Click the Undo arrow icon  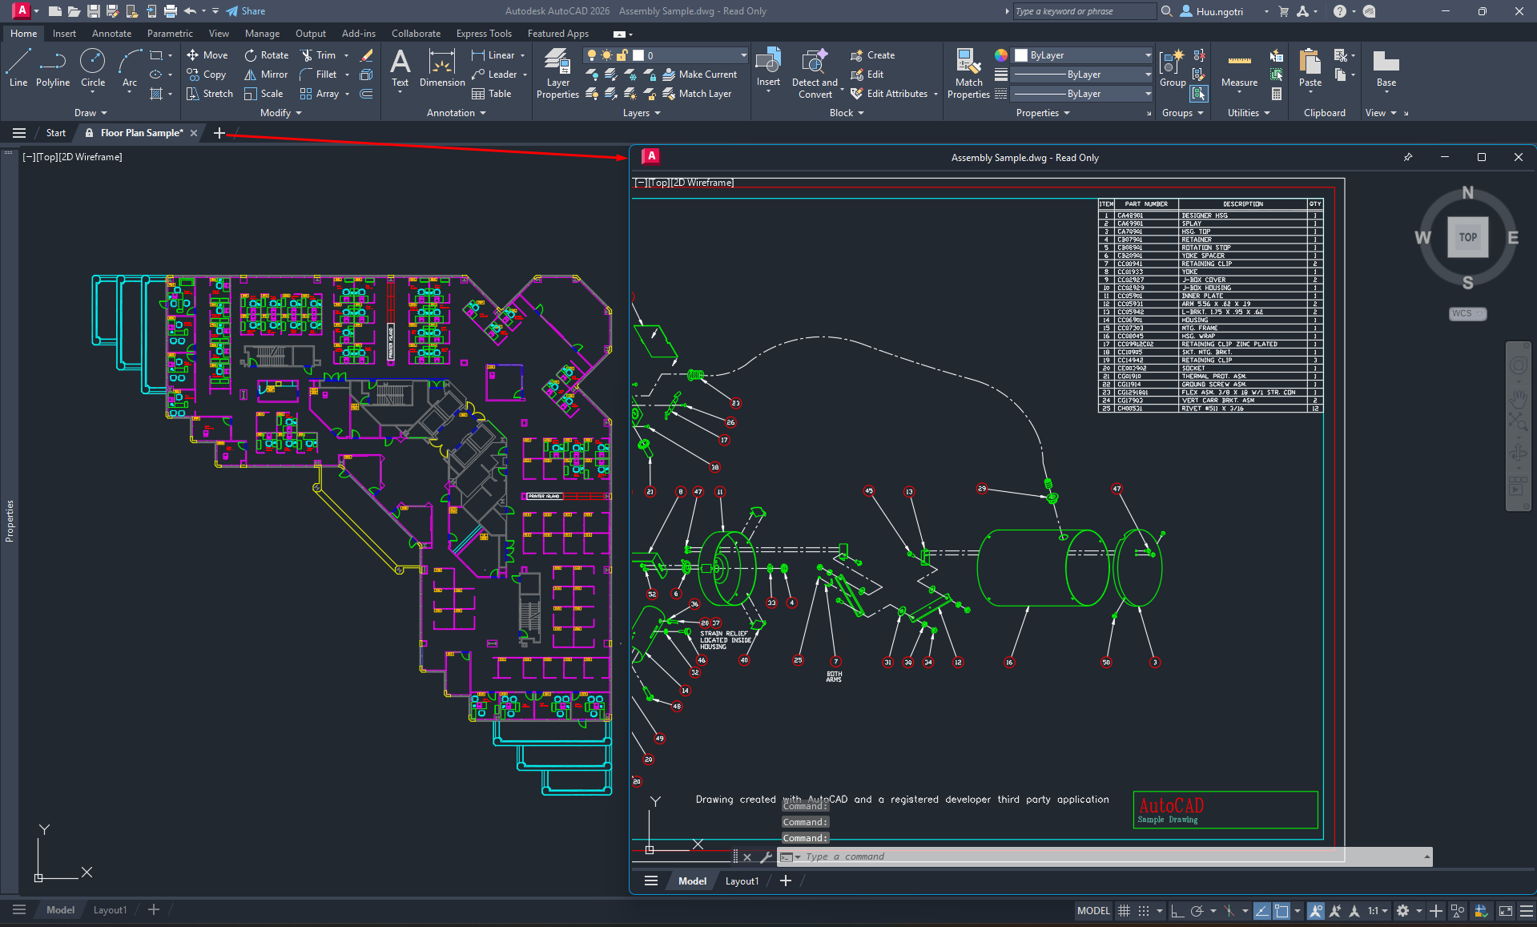(190, 11)
